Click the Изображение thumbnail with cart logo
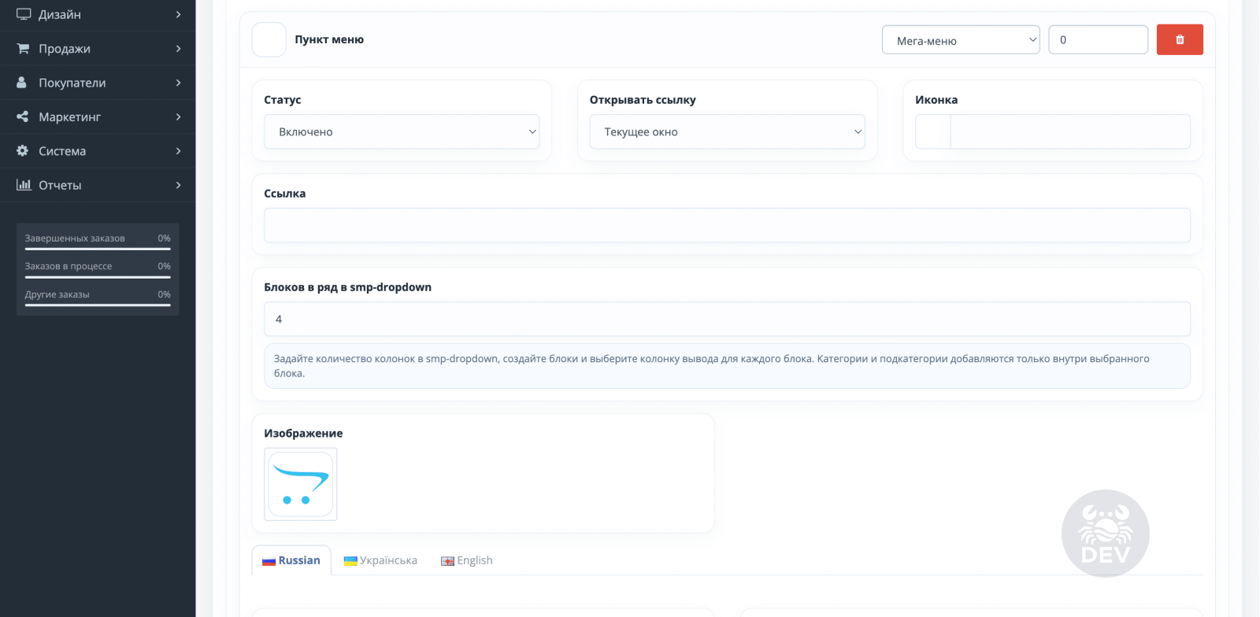 pyautogui.click(x=301, y=484)
